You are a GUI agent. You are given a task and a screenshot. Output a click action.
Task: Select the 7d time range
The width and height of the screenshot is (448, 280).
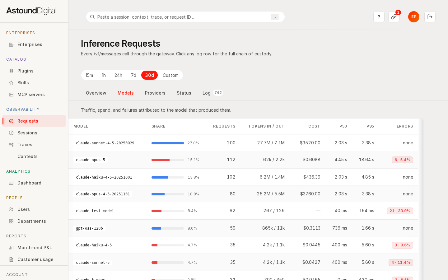tap(134, 75)
